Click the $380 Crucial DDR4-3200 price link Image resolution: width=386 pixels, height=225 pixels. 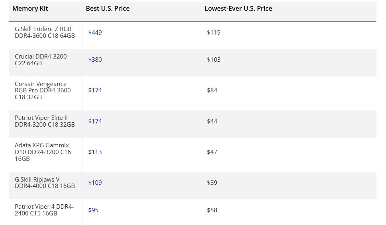95,60
